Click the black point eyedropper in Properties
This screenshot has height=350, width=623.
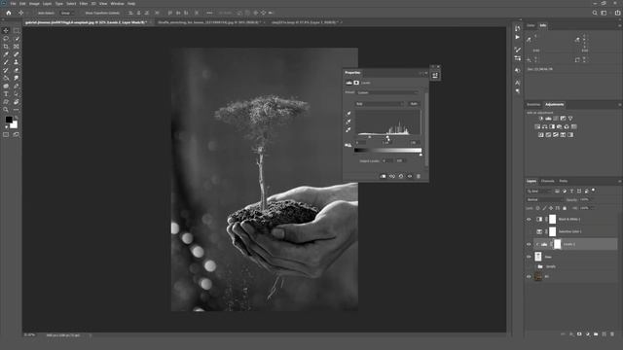348,114
